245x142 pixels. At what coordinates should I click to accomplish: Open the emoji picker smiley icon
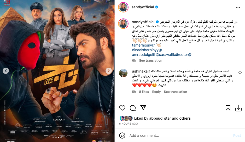(x=122, y=135)
